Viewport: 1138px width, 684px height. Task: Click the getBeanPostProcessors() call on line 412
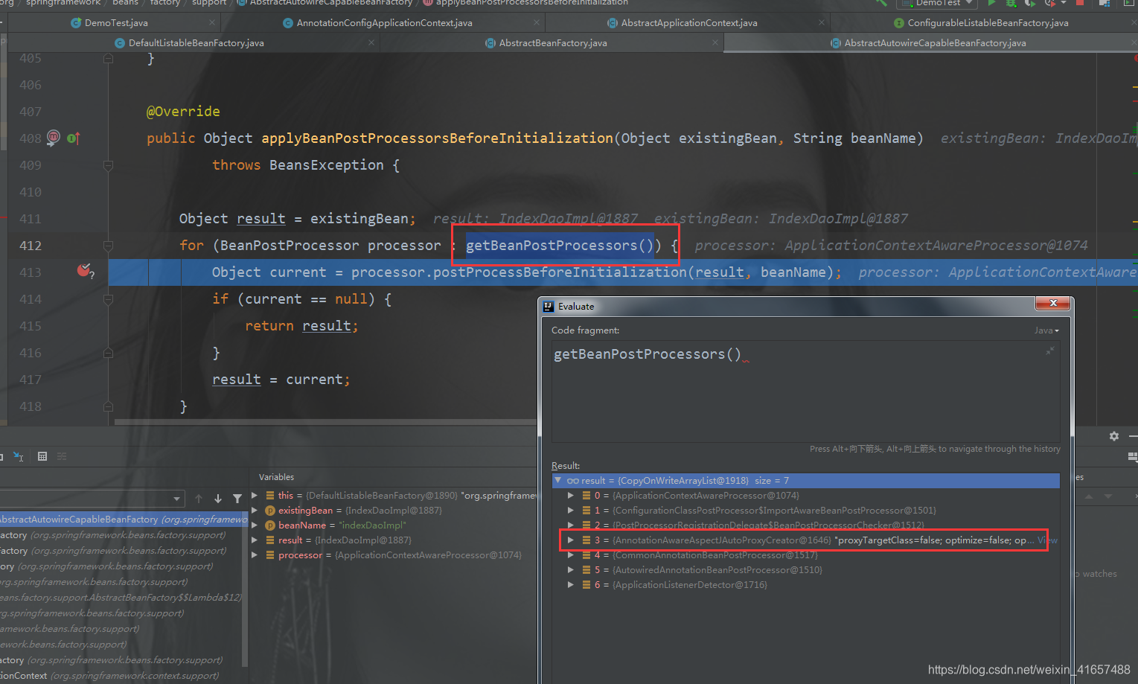tap(559, 246)
